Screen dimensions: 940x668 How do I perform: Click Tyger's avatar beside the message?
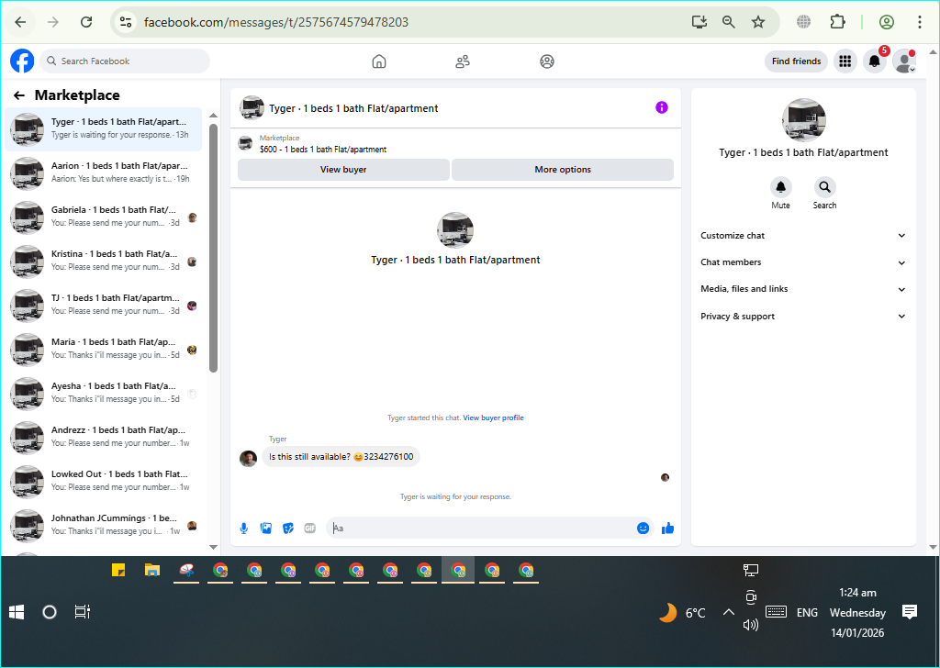pos(248,458)
